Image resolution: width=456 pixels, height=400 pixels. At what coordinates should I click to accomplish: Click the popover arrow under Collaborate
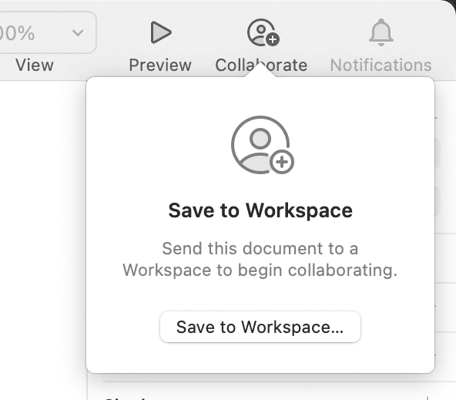(260, 70)
